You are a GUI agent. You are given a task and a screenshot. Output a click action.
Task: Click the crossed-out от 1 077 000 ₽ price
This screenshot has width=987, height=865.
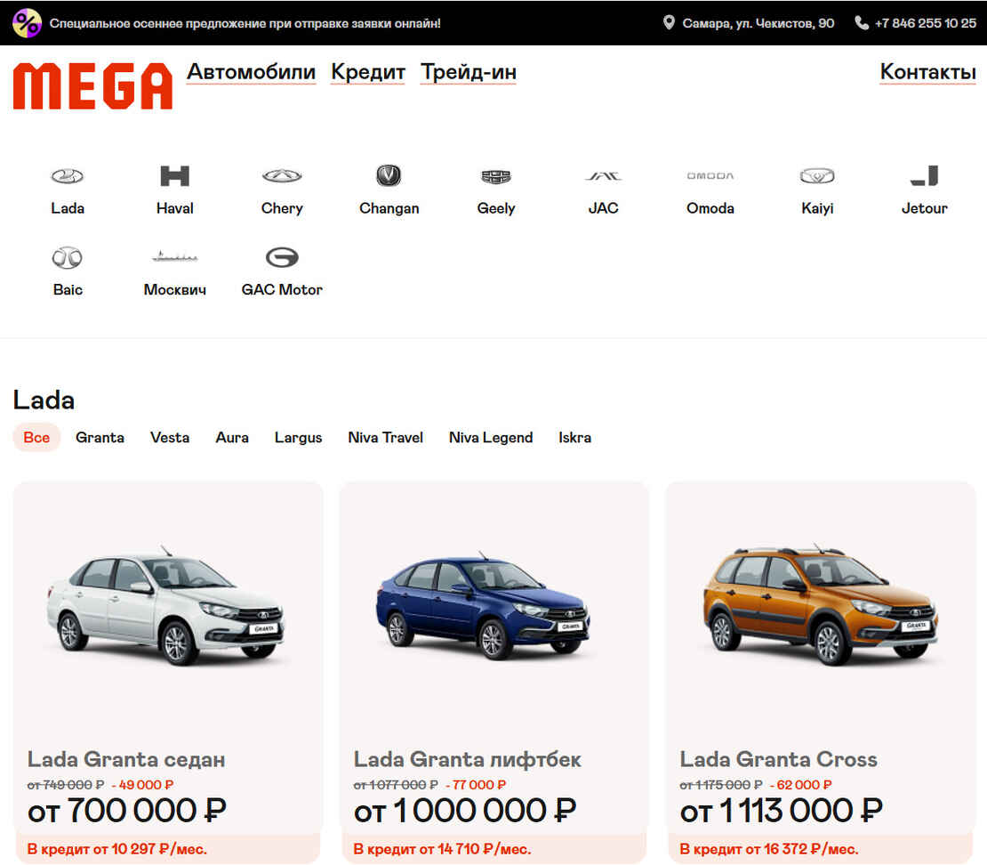tap(396, 784)
